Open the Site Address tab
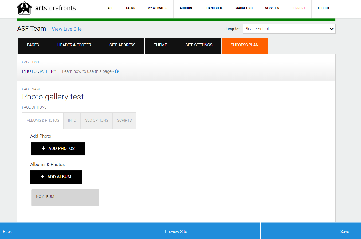The image size is (361, 239). tap(122, 45)
